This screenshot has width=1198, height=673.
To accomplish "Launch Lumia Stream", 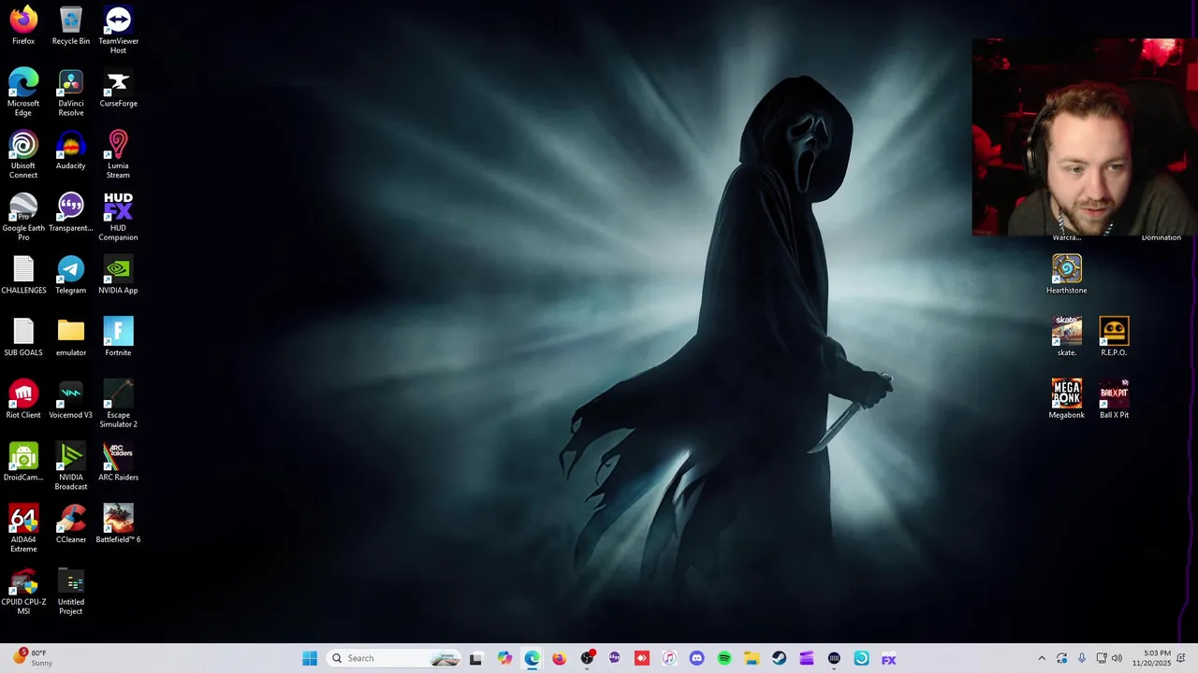I will point(118,154).
